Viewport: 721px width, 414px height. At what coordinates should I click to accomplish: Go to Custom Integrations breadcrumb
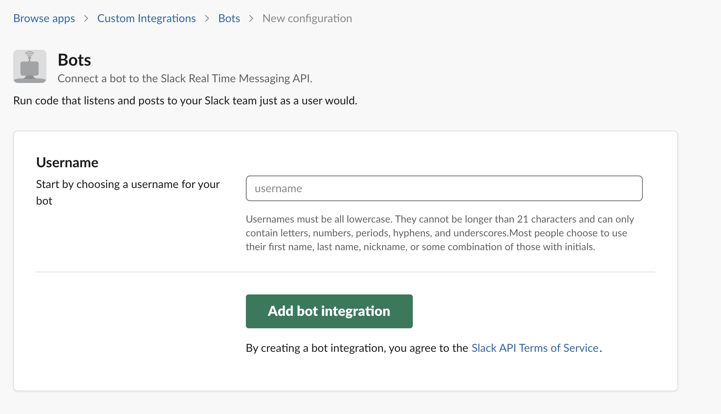point(146,18)
